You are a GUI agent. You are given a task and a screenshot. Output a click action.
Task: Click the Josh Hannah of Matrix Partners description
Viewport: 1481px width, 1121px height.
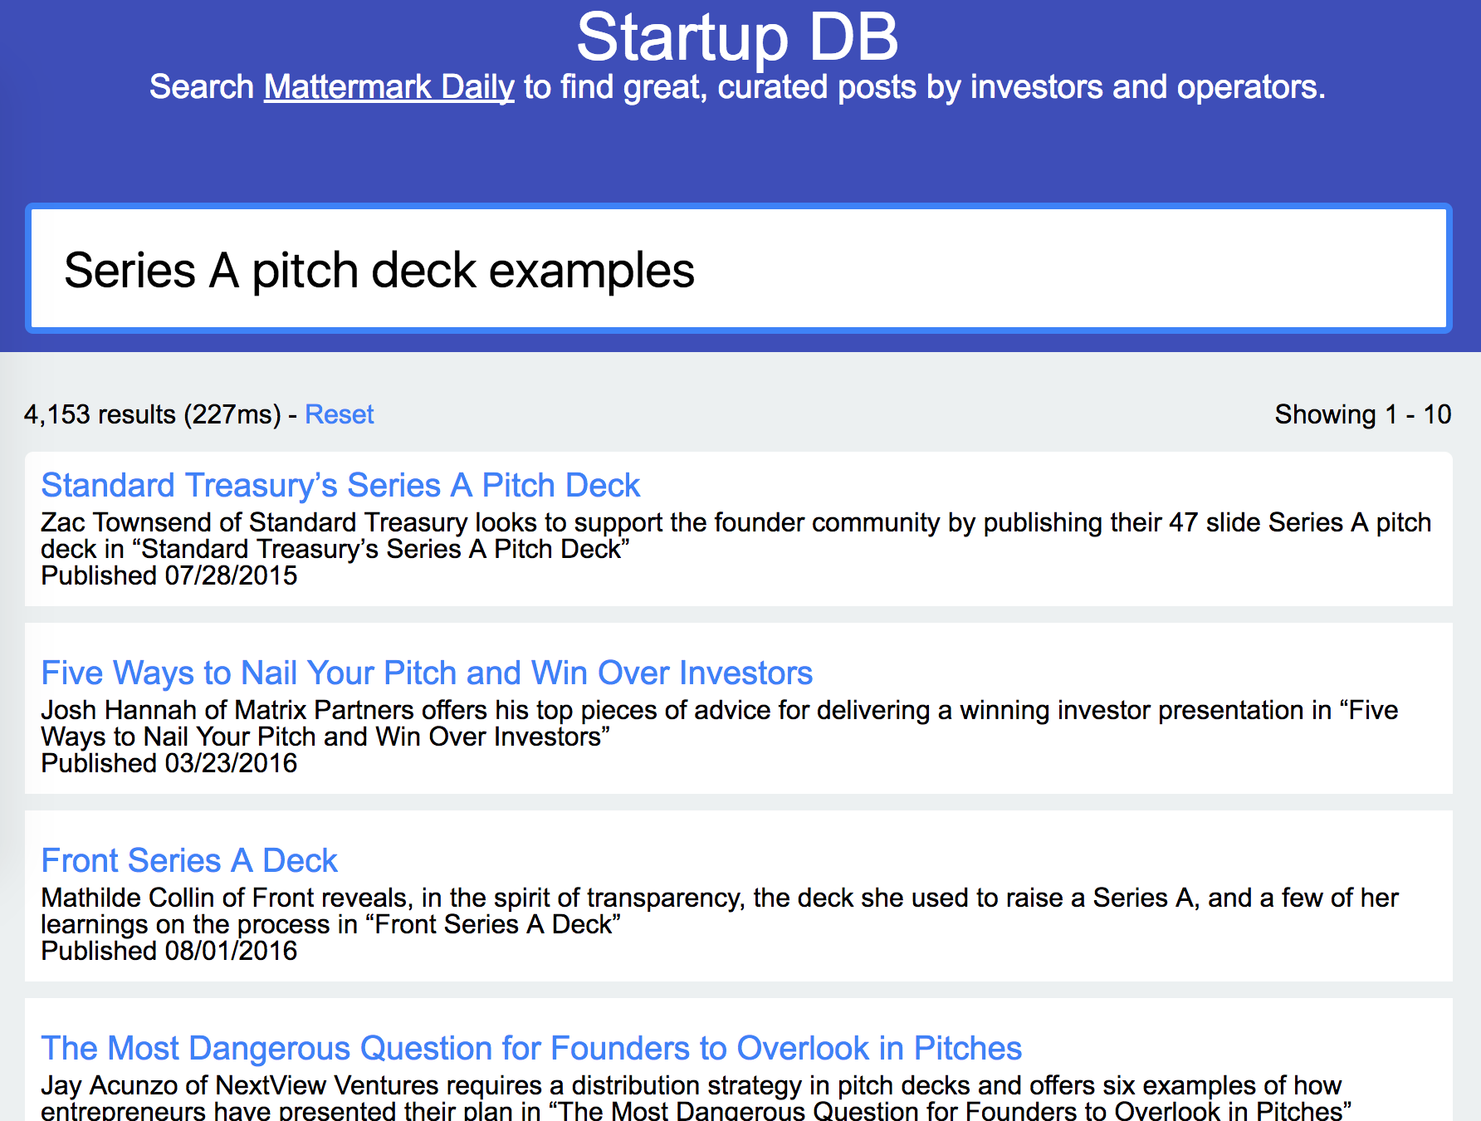pos(719,722)
